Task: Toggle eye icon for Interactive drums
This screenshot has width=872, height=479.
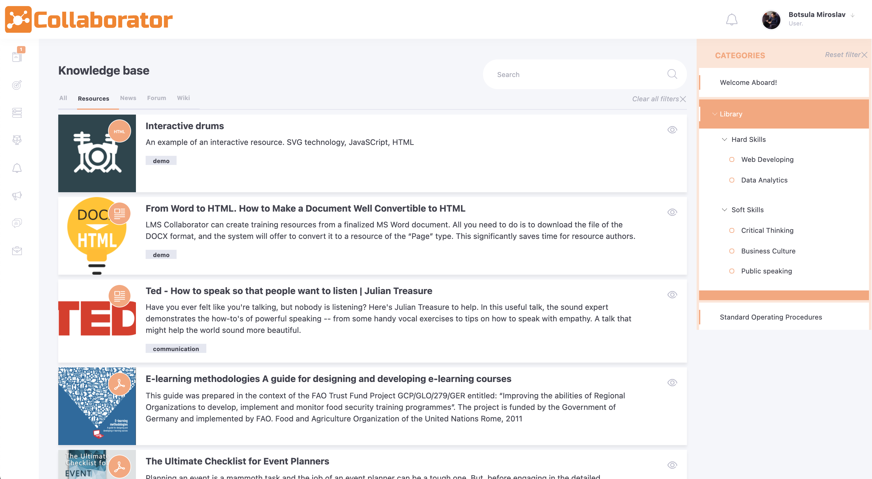Action: [672, 130]
